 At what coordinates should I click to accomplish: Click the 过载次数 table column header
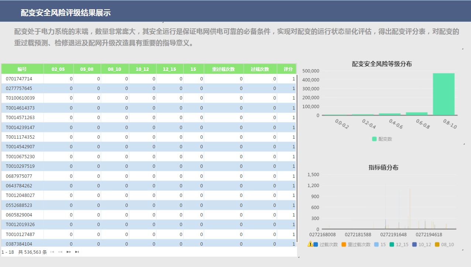pyautogui.click(x=260, y=69)
